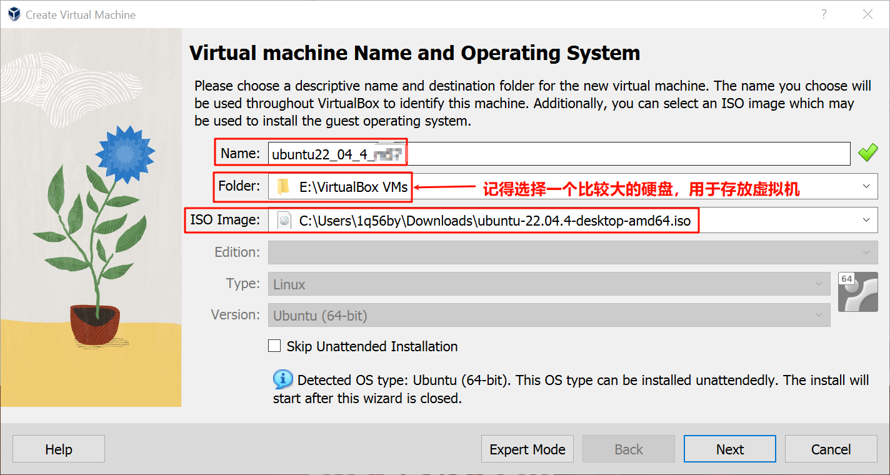
Task: Click the Version: label
Action: coord(236,314)
